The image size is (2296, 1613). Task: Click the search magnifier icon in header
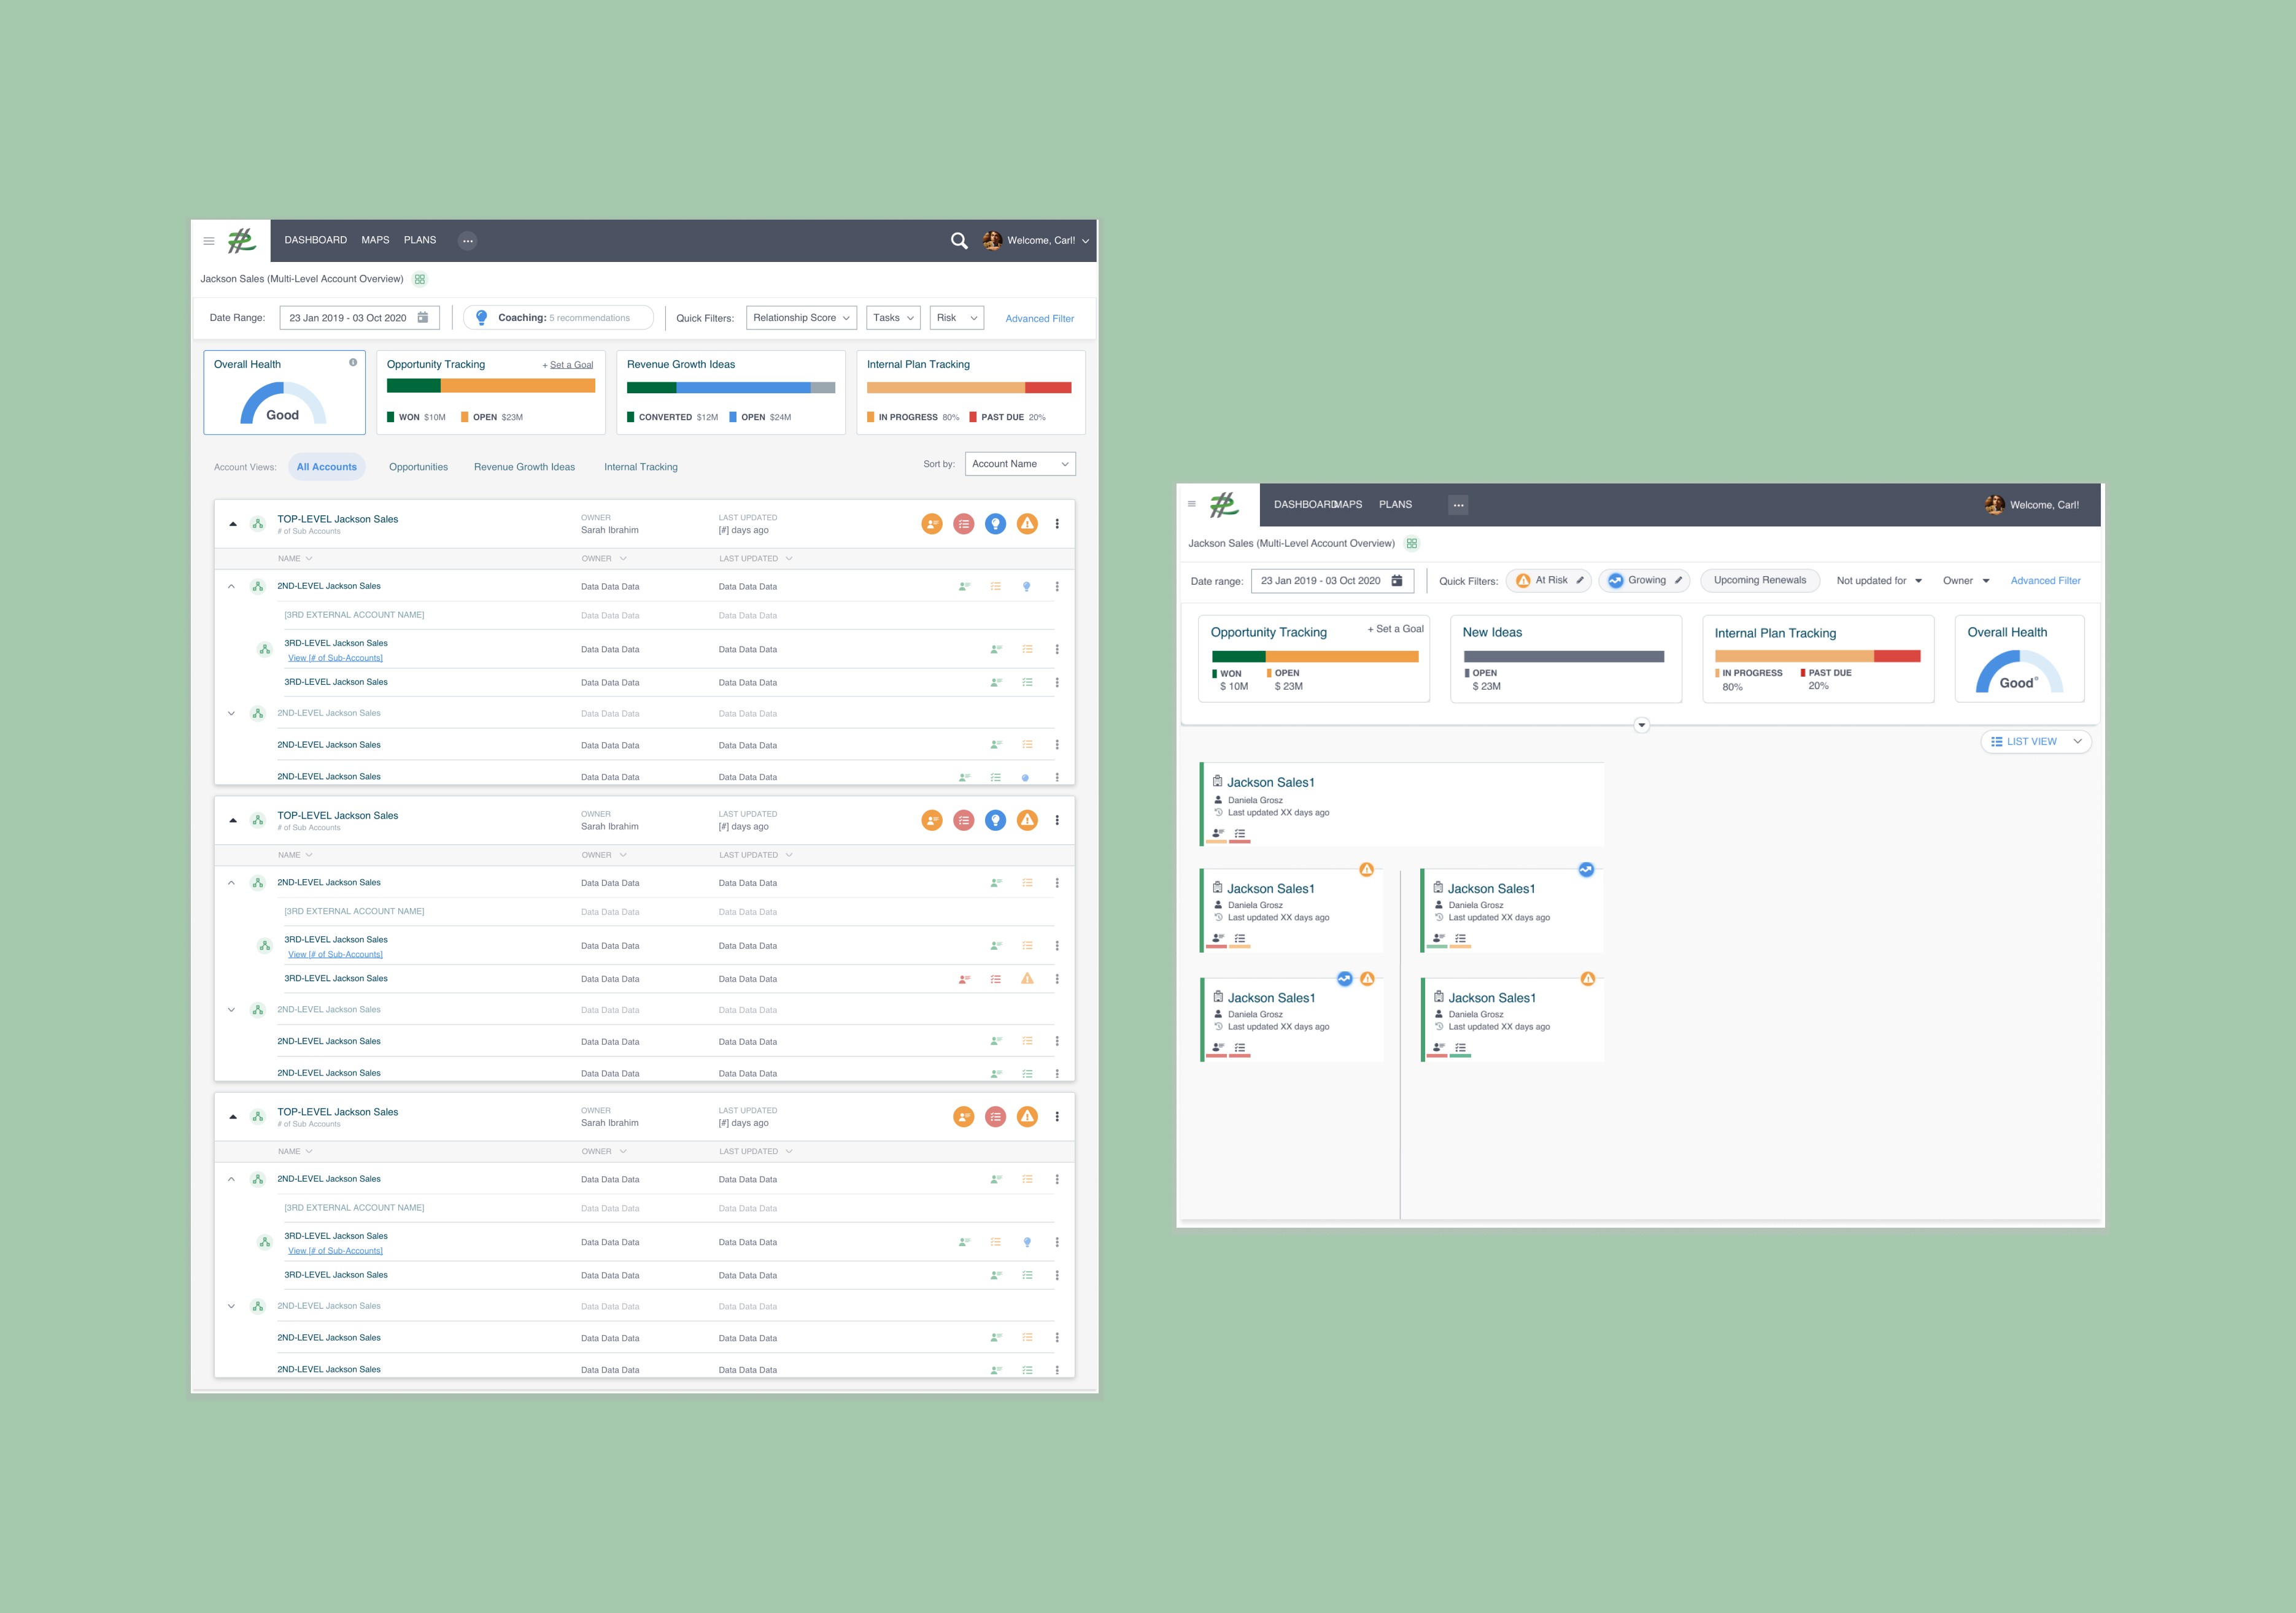click(958, 241)
